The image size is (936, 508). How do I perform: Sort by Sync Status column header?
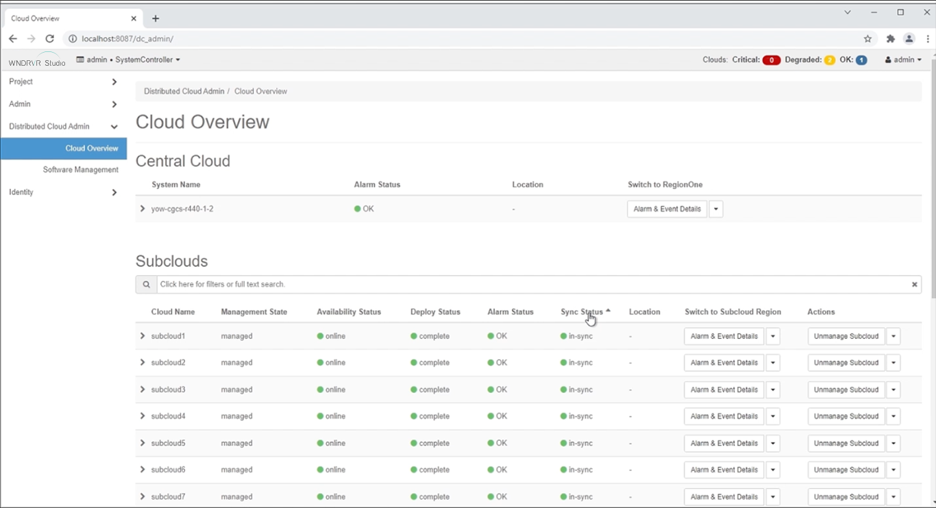click(x=582, y=312)
